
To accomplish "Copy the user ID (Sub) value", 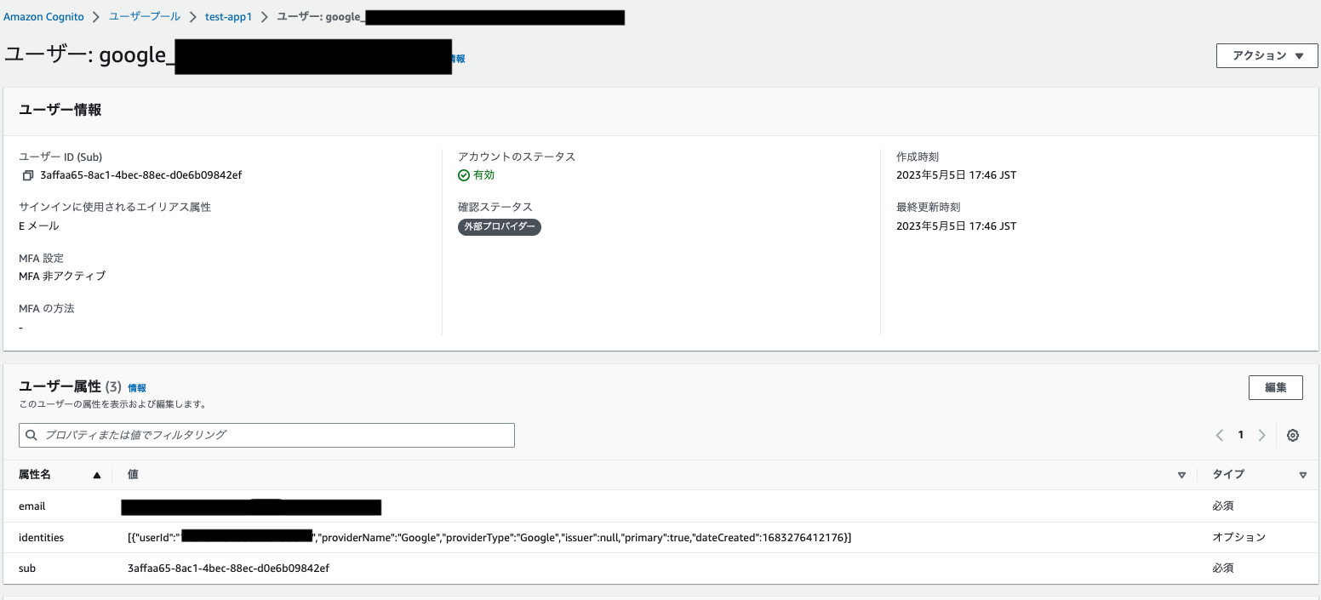I will coord(28,175).
